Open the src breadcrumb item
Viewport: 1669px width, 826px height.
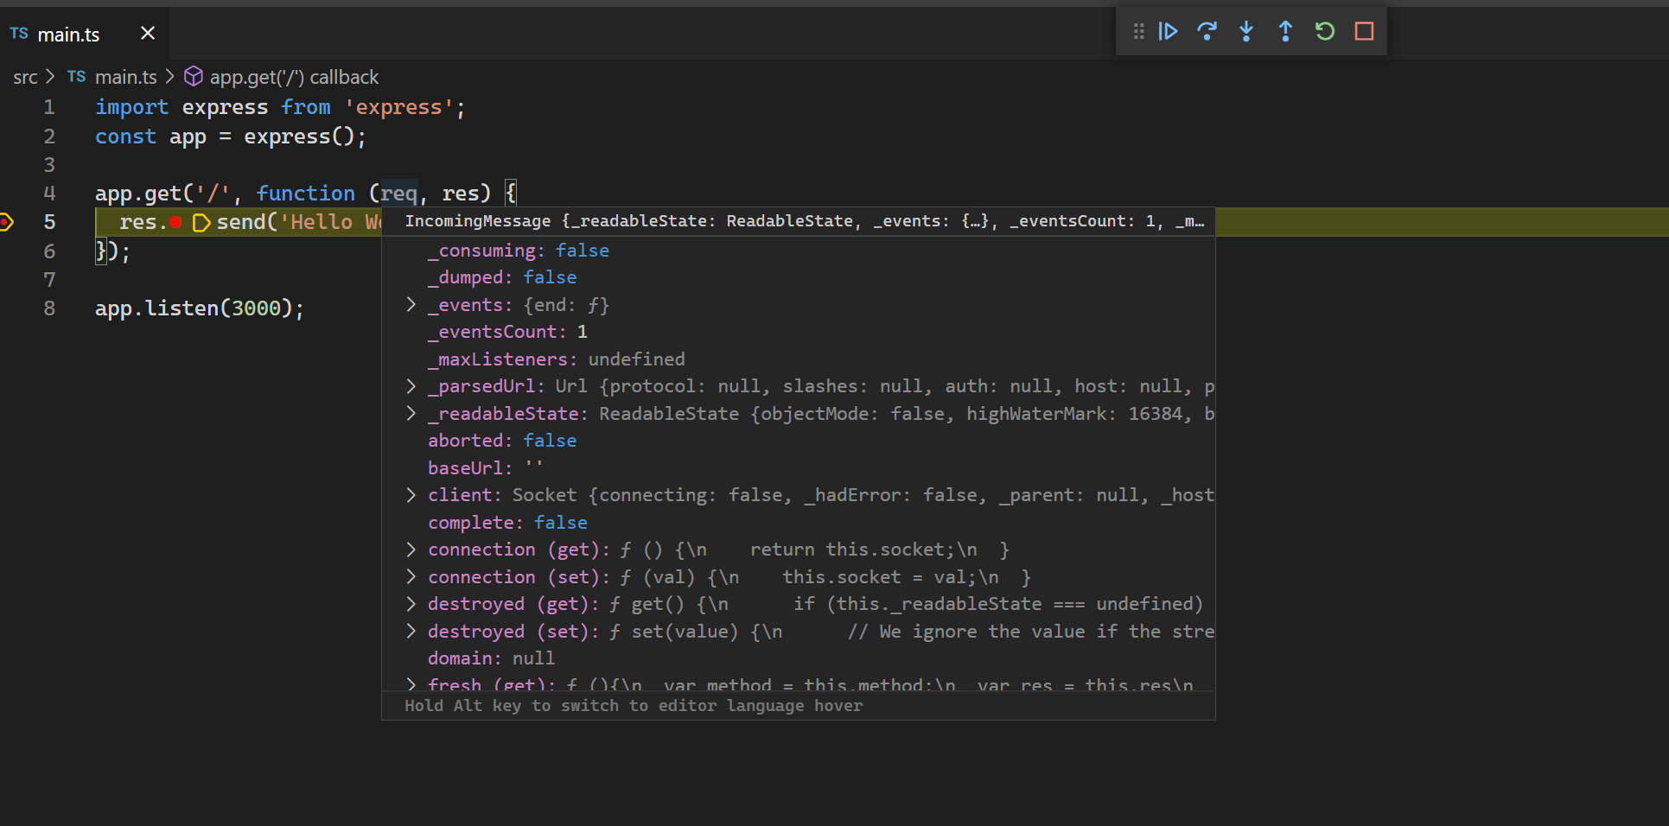tap(25, 77)
